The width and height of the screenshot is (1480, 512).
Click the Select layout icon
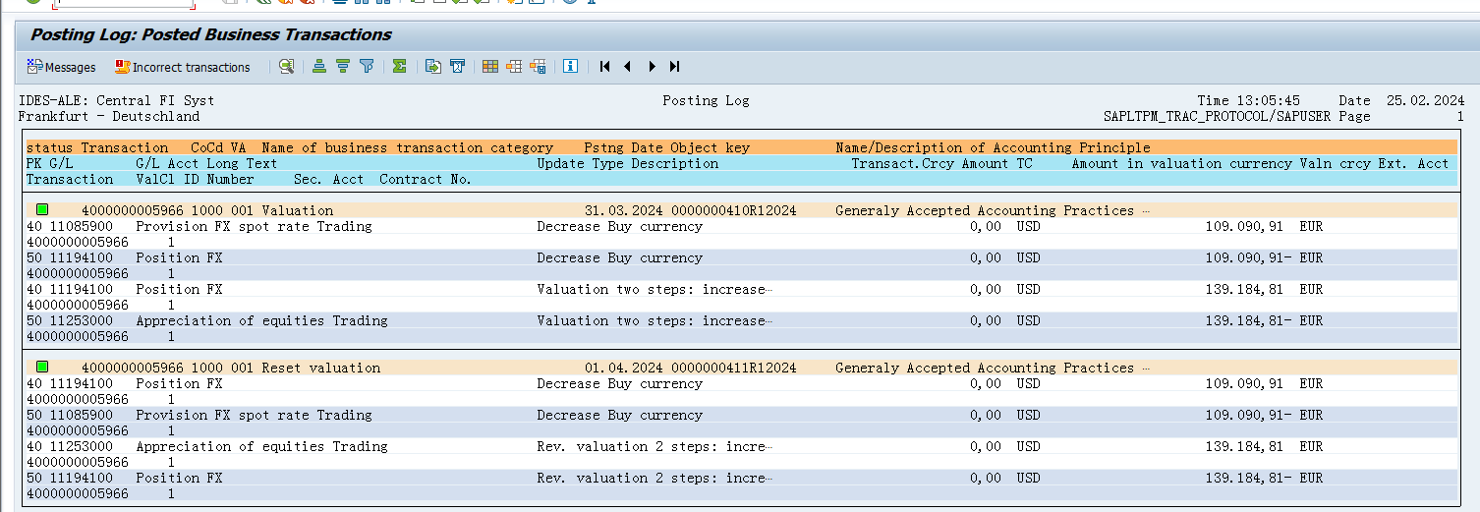point(513,67)
